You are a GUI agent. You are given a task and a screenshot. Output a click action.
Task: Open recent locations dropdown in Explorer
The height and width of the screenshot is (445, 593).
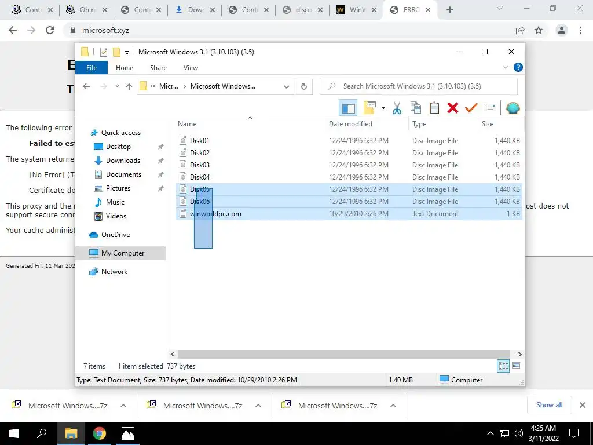[x=117, y=86]
